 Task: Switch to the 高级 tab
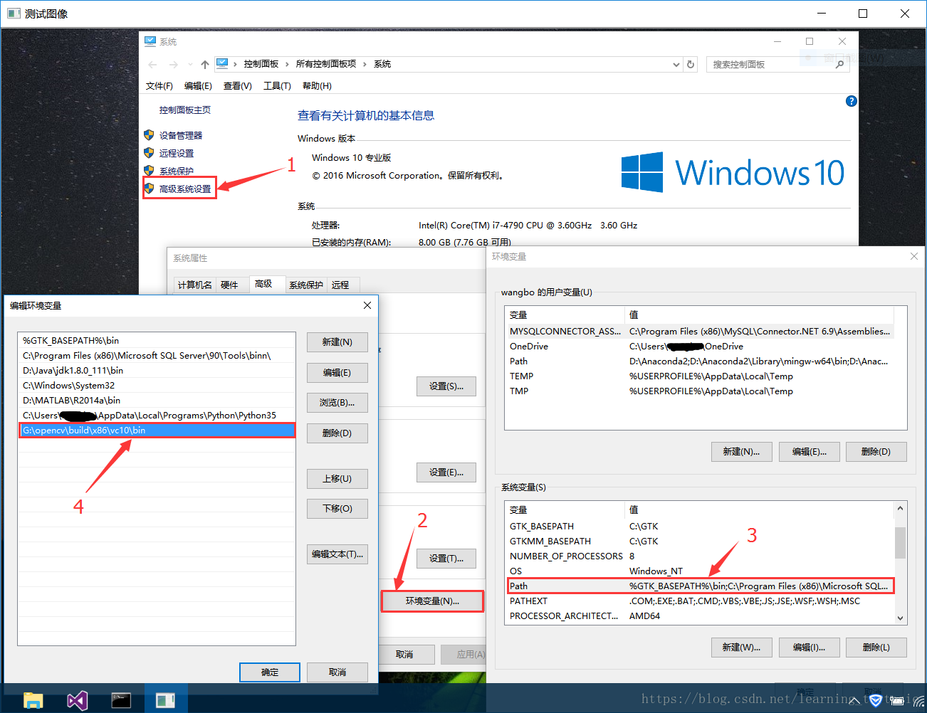[266, 284]
